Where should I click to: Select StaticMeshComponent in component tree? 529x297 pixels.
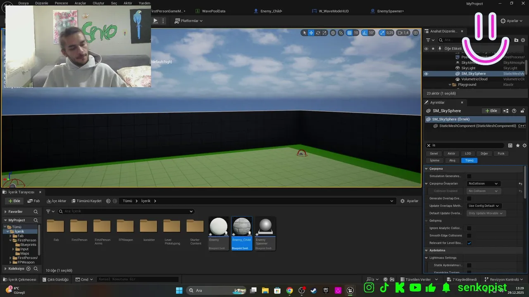[477, 126]
